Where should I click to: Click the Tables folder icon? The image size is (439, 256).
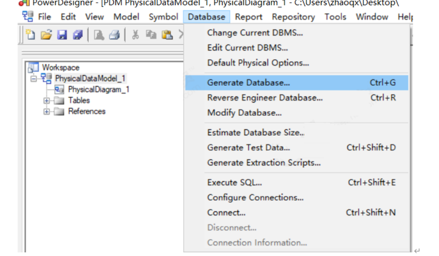[x=59, y=101]
